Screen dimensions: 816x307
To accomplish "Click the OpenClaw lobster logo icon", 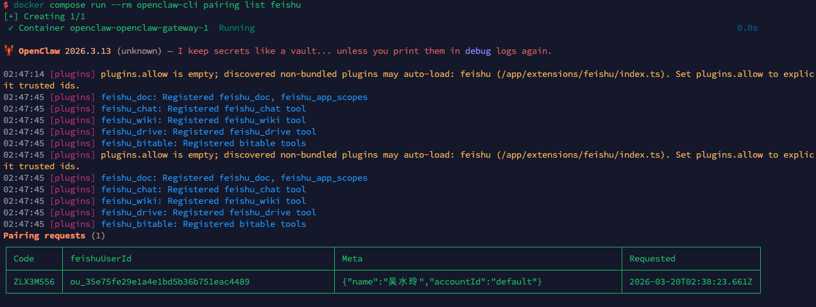I will click(8, 51).
